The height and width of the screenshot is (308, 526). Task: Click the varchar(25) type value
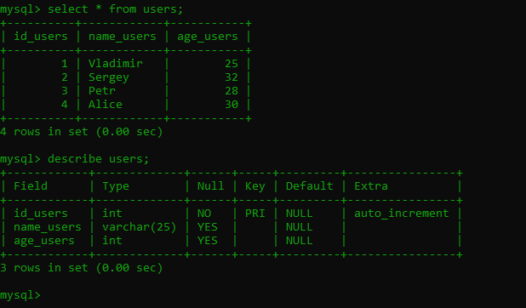140,227
